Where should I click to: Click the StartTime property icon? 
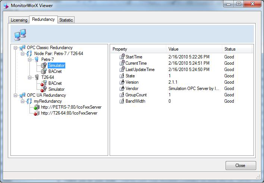122,57
